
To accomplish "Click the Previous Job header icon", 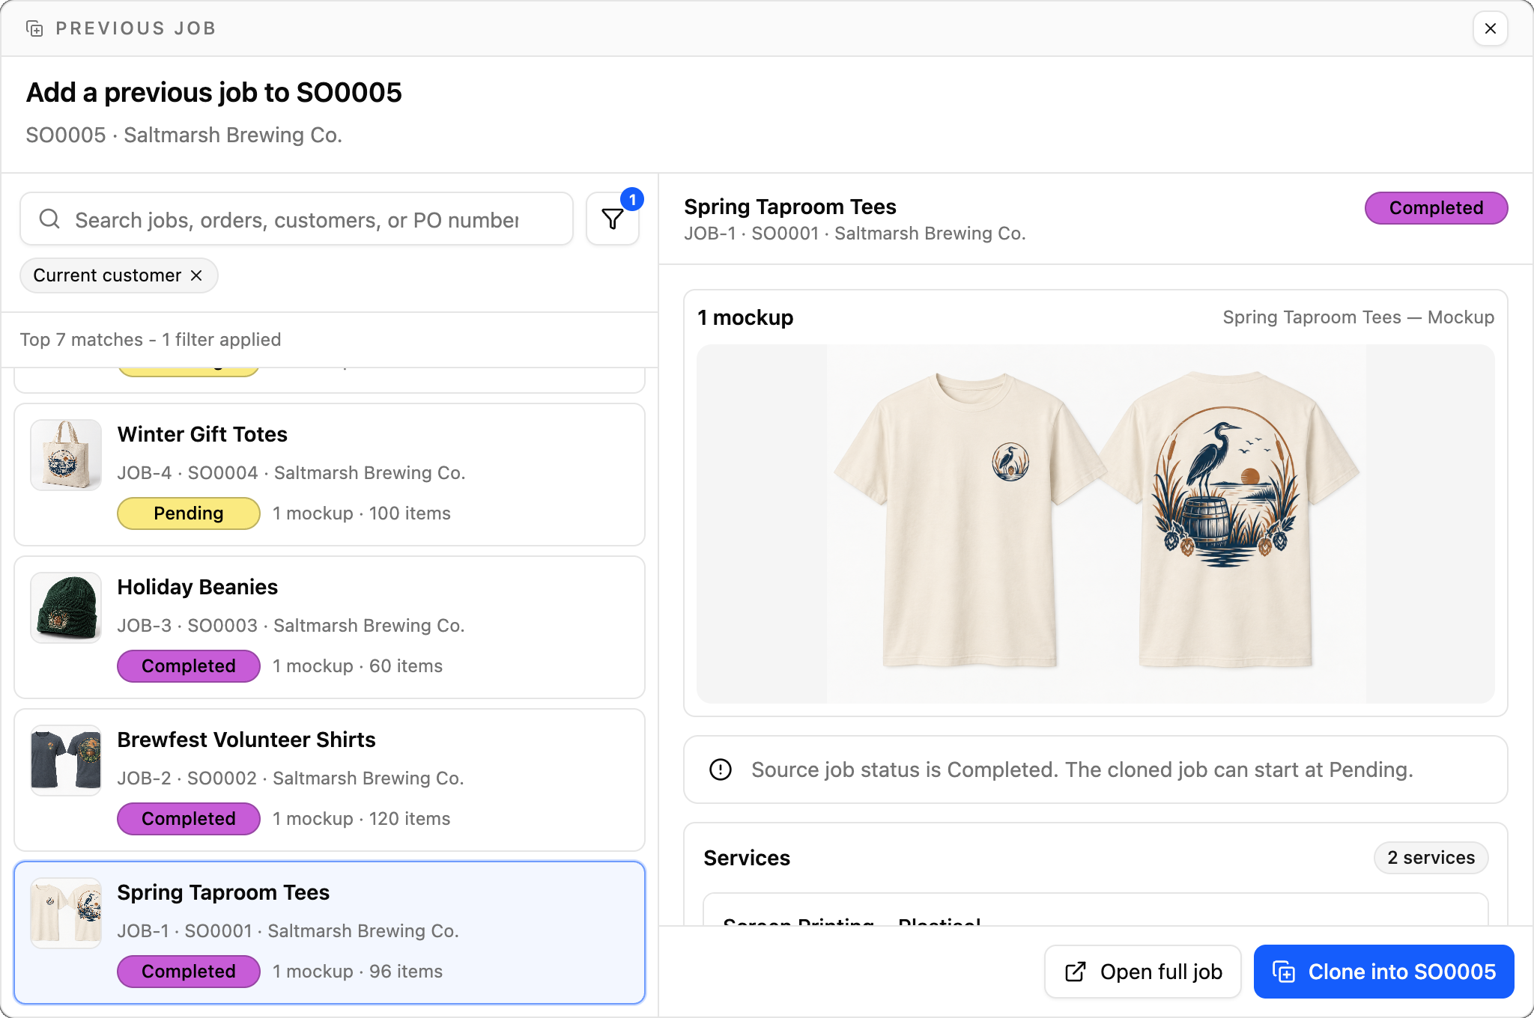I will click(34, 28).
